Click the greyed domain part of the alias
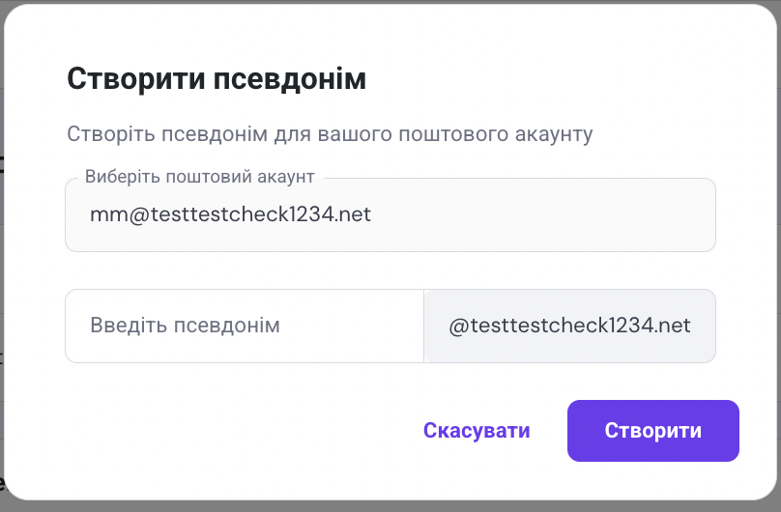The image size is (781, 512). [x=569, y=326]
